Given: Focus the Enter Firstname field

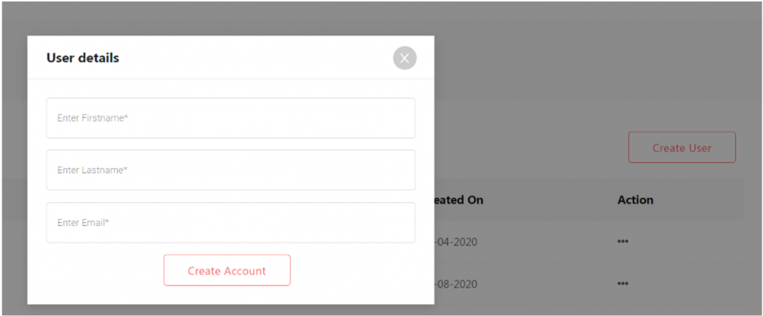Looking at the screenshot, I should pos(230,118).
